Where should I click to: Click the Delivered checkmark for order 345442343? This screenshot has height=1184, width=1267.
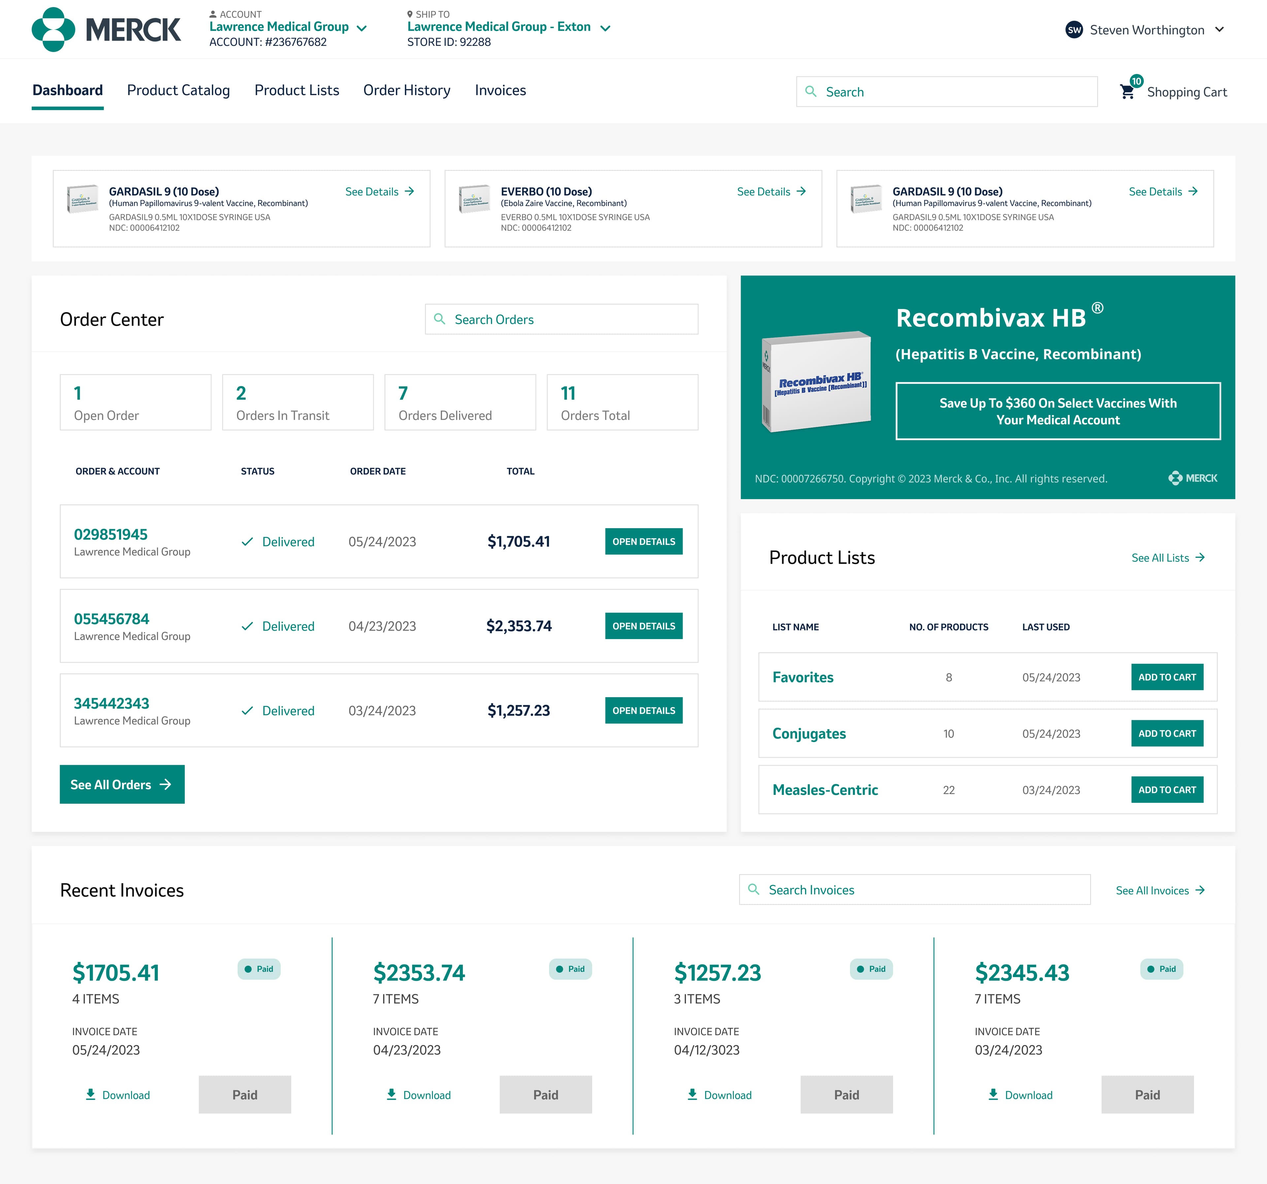pyautogui.click(x=247, y=710)
